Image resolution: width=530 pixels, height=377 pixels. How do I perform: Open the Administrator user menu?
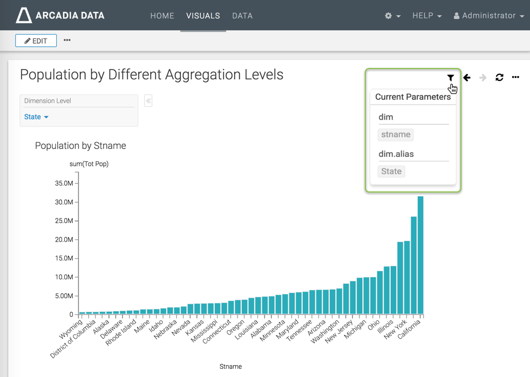coord(488,16)
